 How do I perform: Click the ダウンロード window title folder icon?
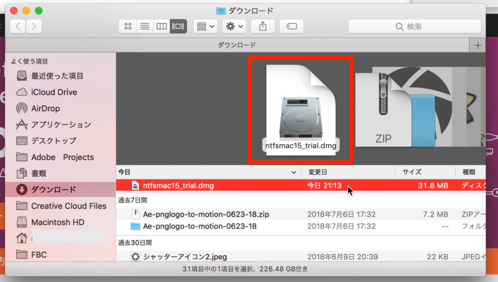click(221, 11)
